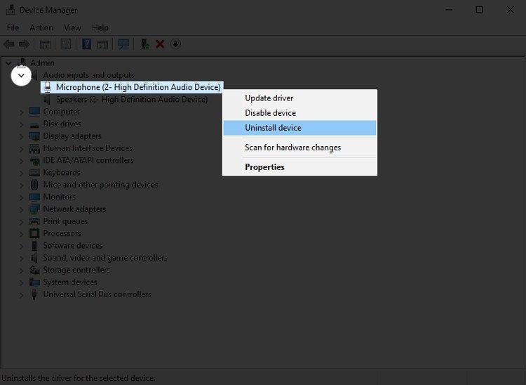Click the Speakers device icon
The height and width of the screenshot is (385, 526).
(48, 100)
